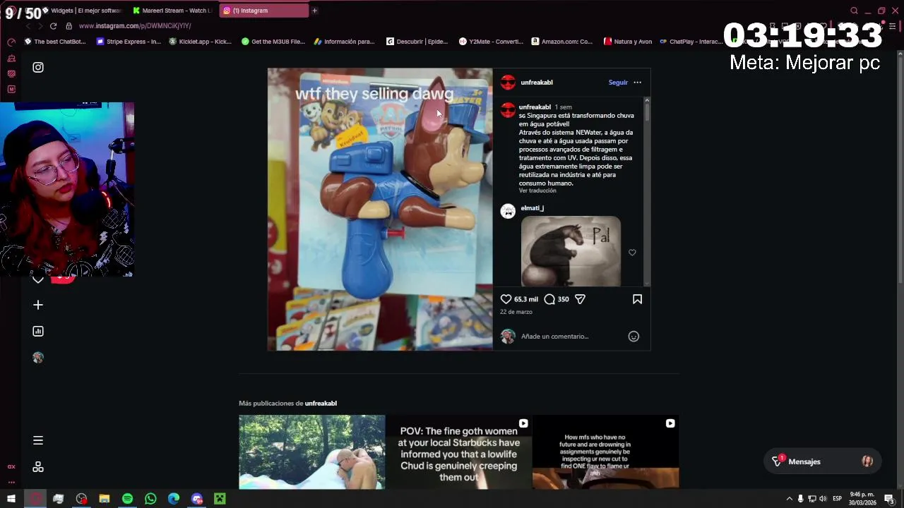
Task: Open a new browser tab with plus
Action: [314, 11]
